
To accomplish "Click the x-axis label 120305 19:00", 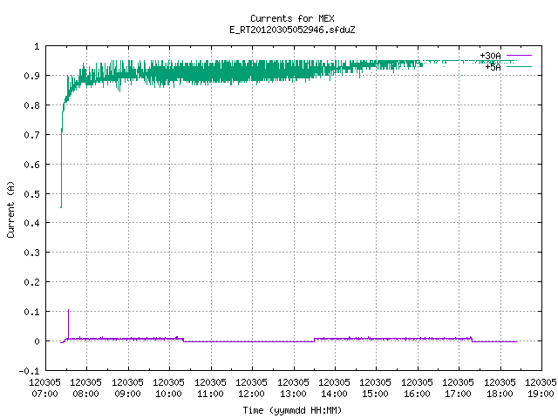I will click(x=541, y=388).
